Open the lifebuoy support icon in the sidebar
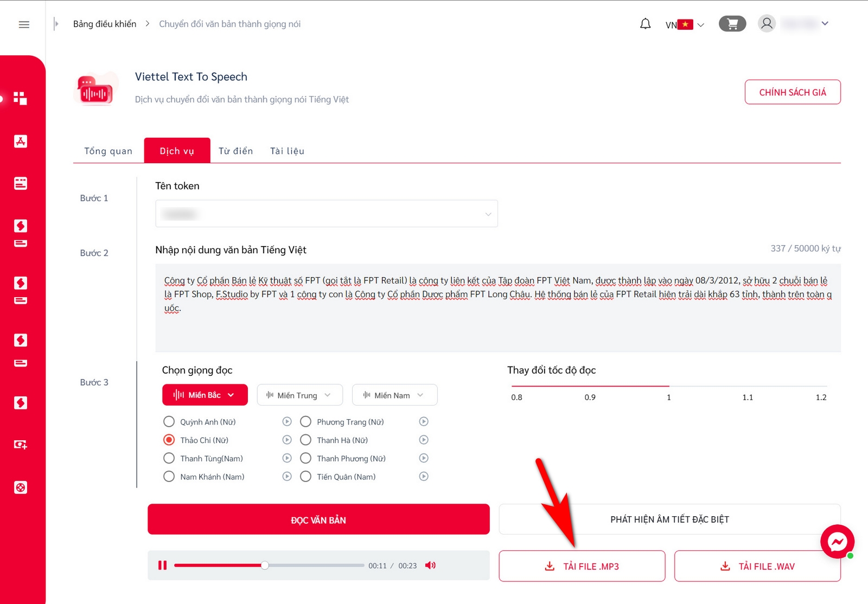Screen dimensions: 868x604 tap(21, 487)
